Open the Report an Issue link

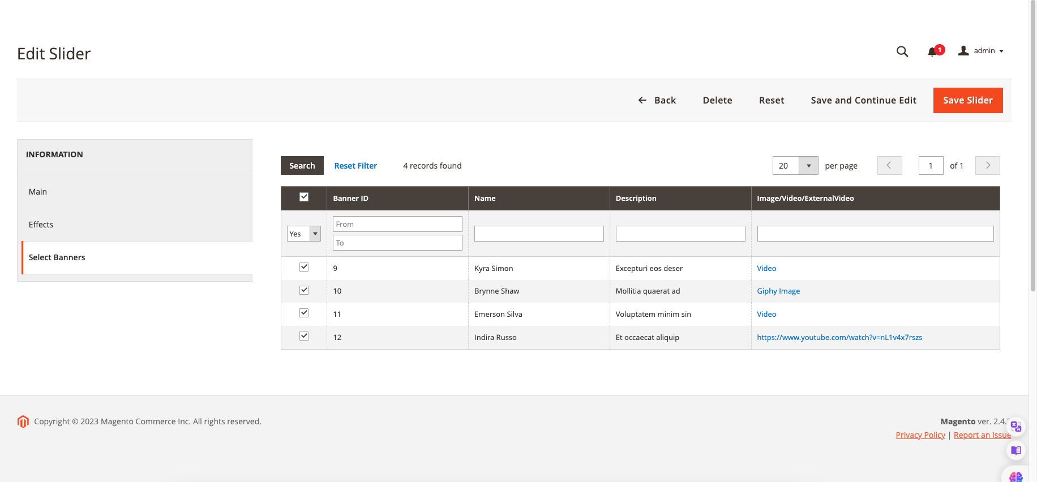point(982,435)
